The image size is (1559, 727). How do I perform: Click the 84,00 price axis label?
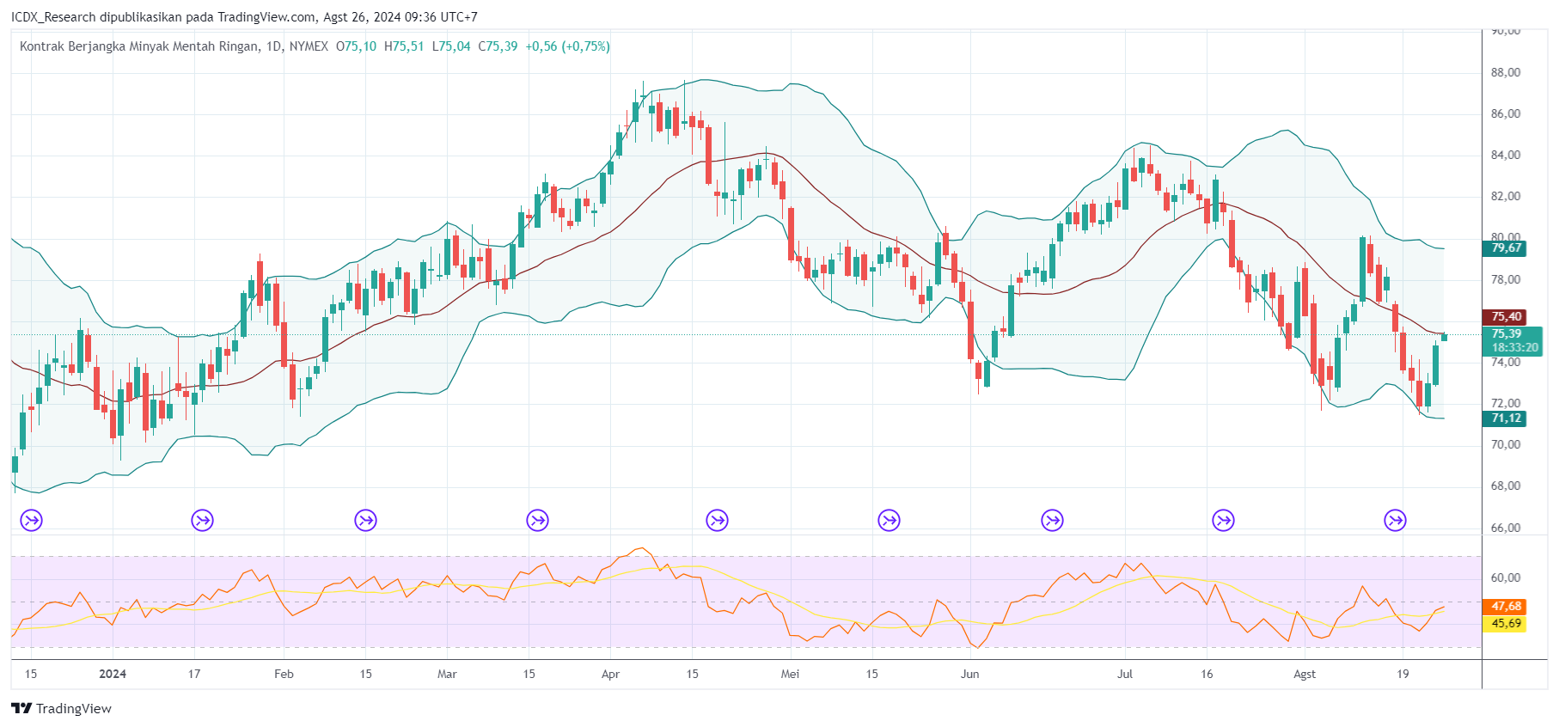1506,155
